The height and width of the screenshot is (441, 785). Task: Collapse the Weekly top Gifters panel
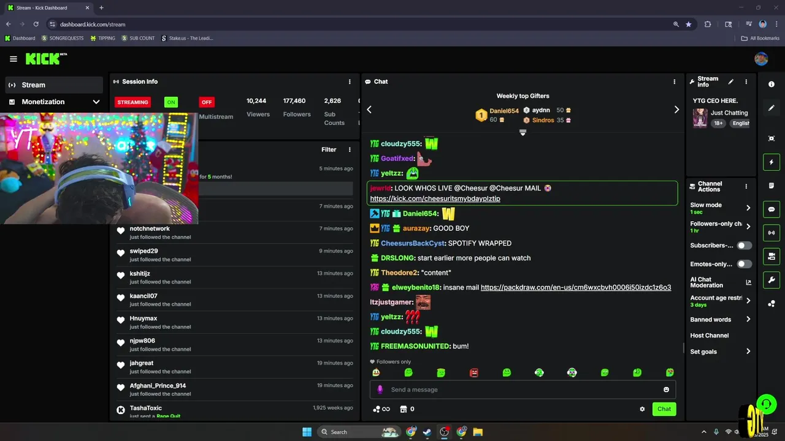click(x=523, y=132)
